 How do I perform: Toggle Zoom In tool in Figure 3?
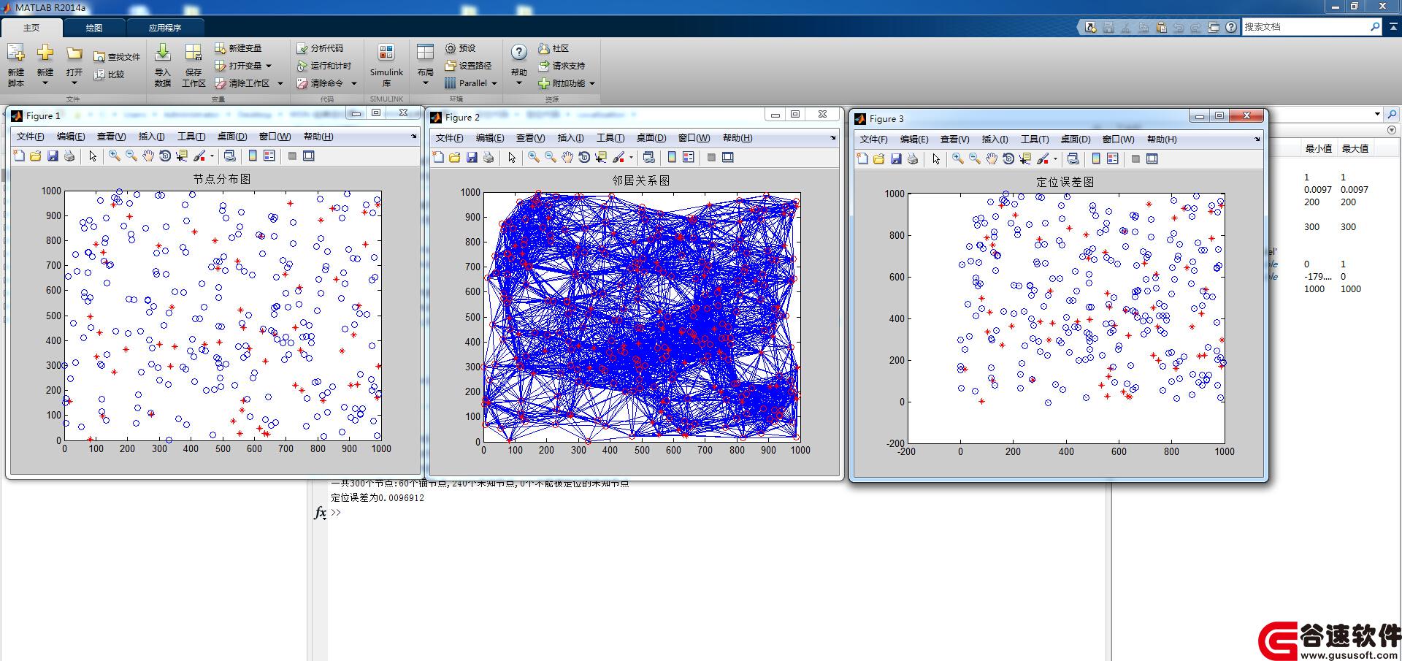(958, 158)
